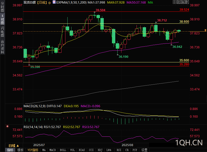Open the 合约资料 side tab
The image size is (207, 152).
2,47
